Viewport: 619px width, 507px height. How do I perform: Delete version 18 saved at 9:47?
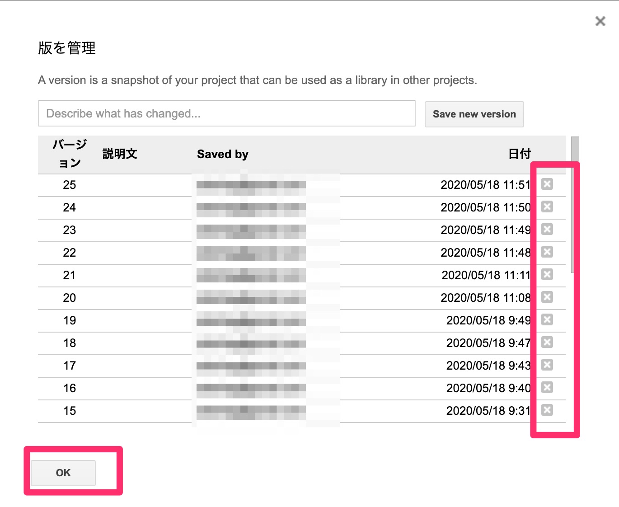[x=547, y=342]
